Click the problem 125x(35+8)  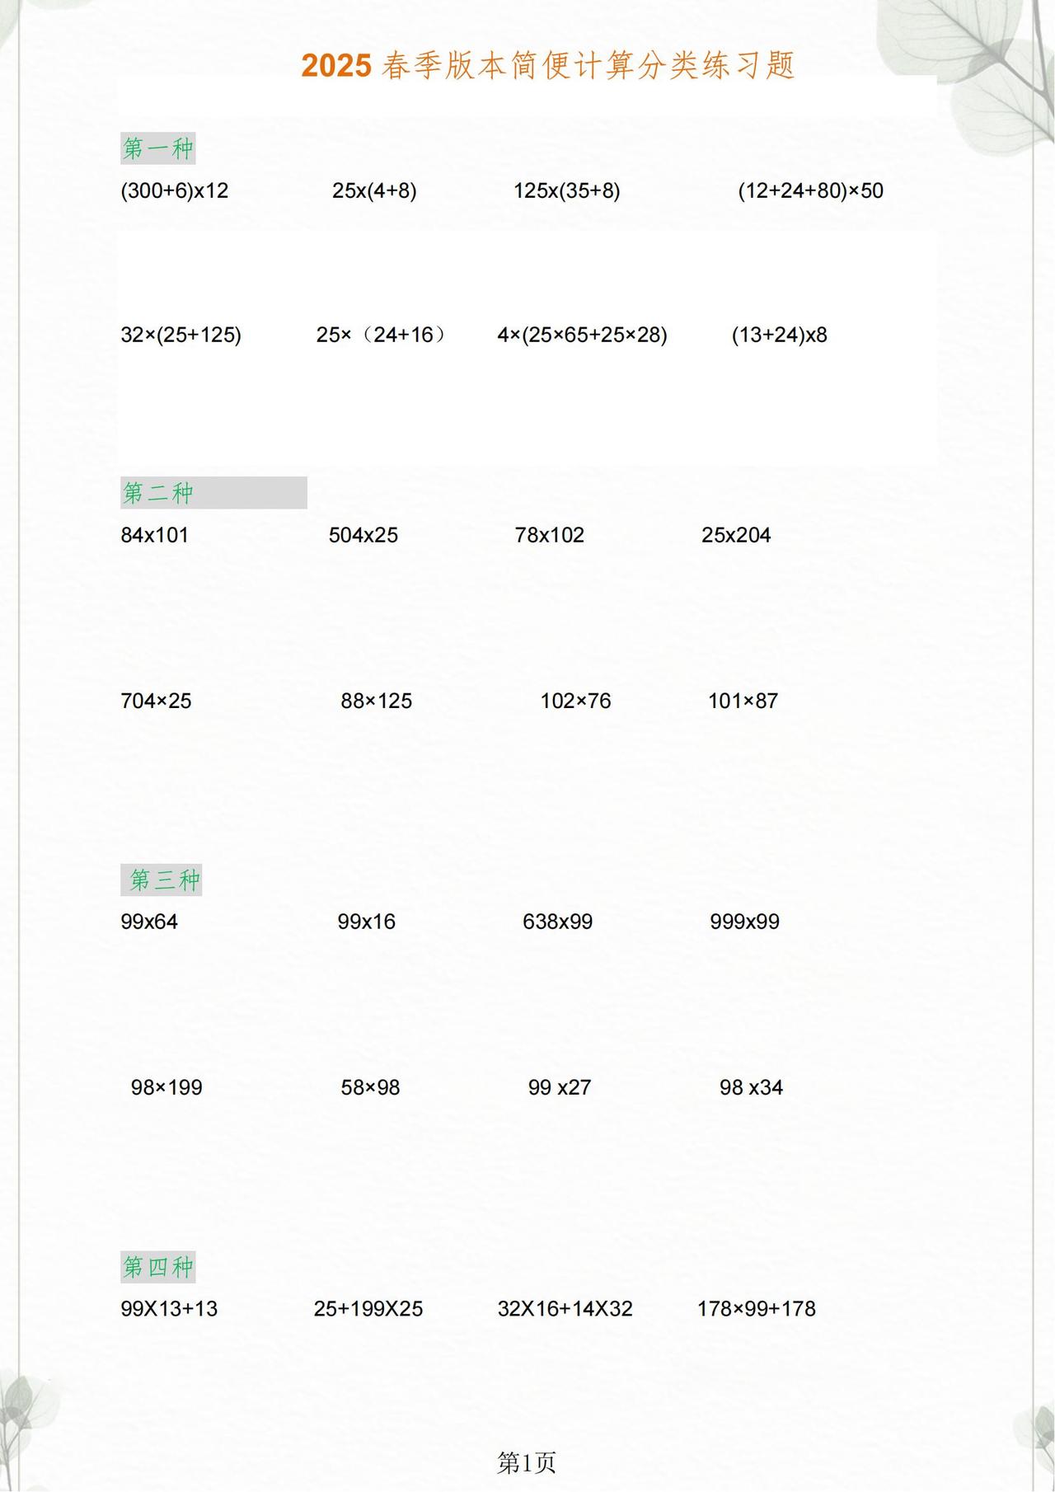pos(567,191)
